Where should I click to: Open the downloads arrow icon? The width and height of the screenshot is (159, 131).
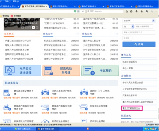point(137,11)
